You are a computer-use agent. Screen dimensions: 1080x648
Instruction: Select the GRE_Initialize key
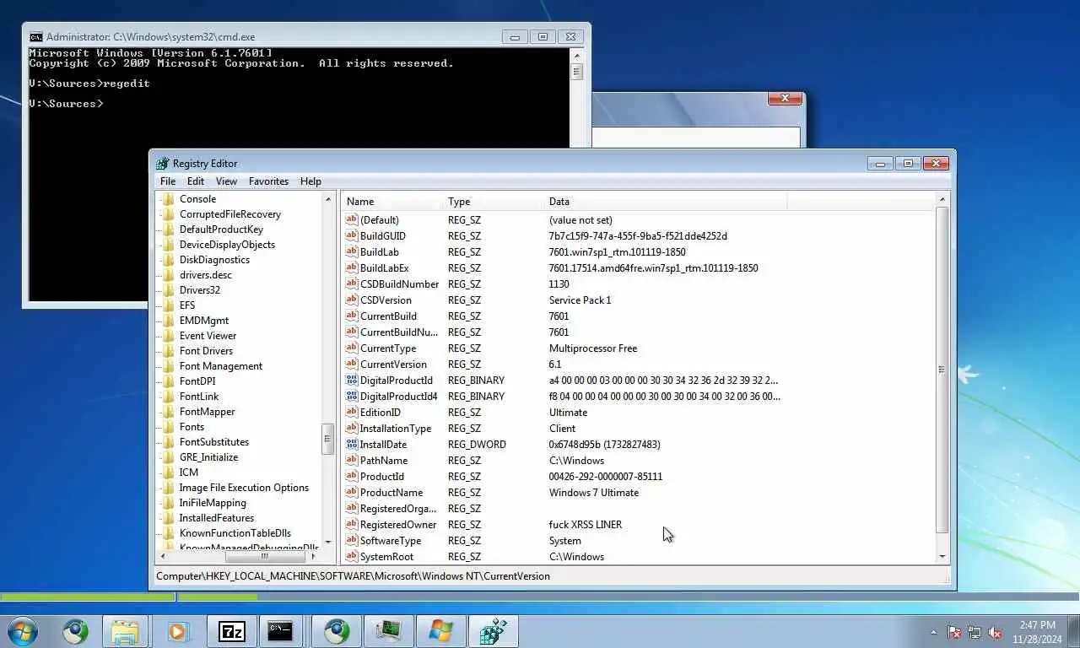[x=208, y=457]
